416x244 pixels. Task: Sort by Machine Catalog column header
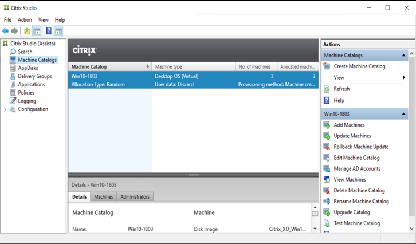[110, 67]
